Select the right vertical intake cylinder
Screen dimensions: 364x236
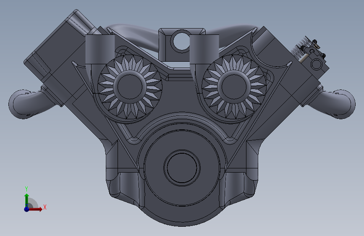coord(204,50)
